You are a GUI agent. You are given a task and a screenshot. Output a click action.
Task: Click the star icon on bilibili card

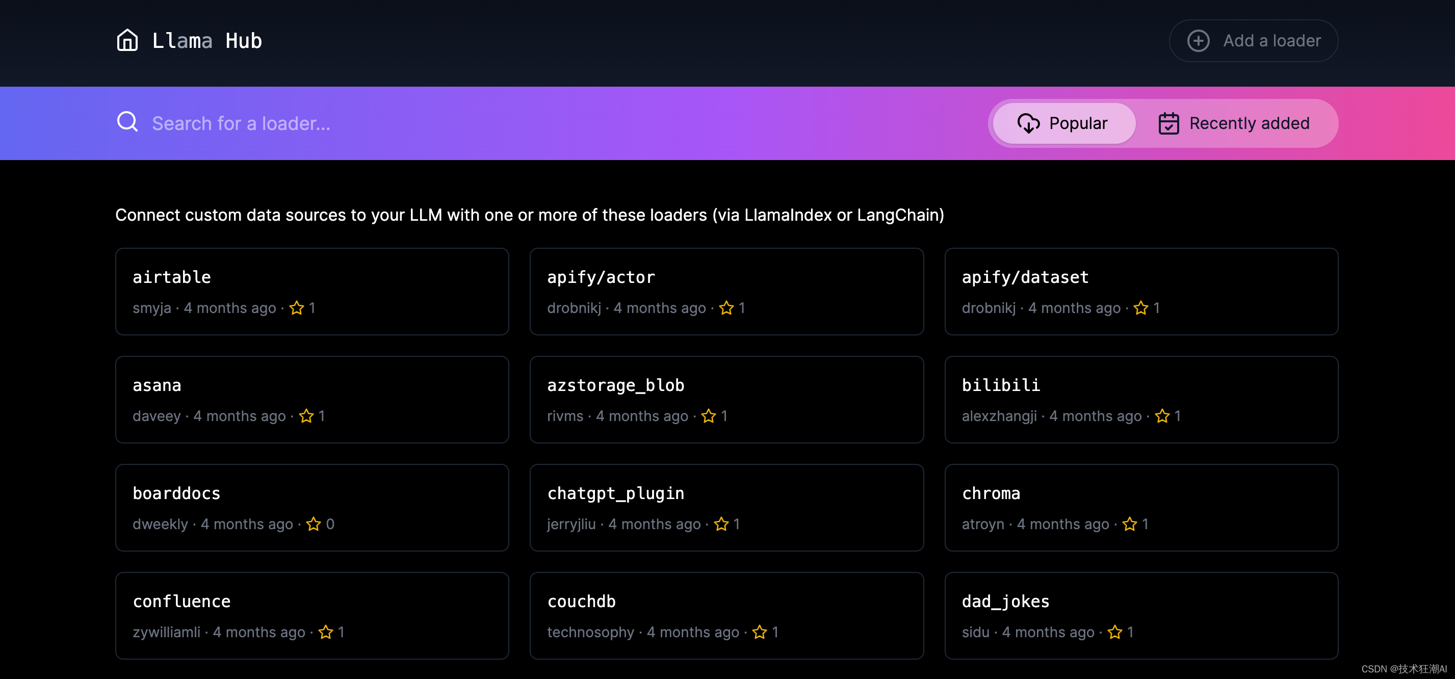(x=1162, y=416)
